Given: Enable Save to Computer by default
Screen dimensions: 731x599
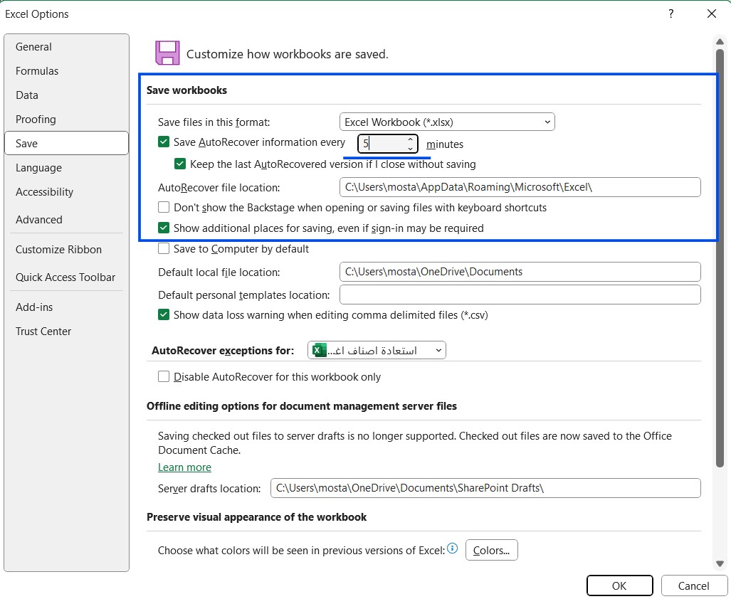Looking at the screenshot, I should pyautogui.click(x=164, y=249).
